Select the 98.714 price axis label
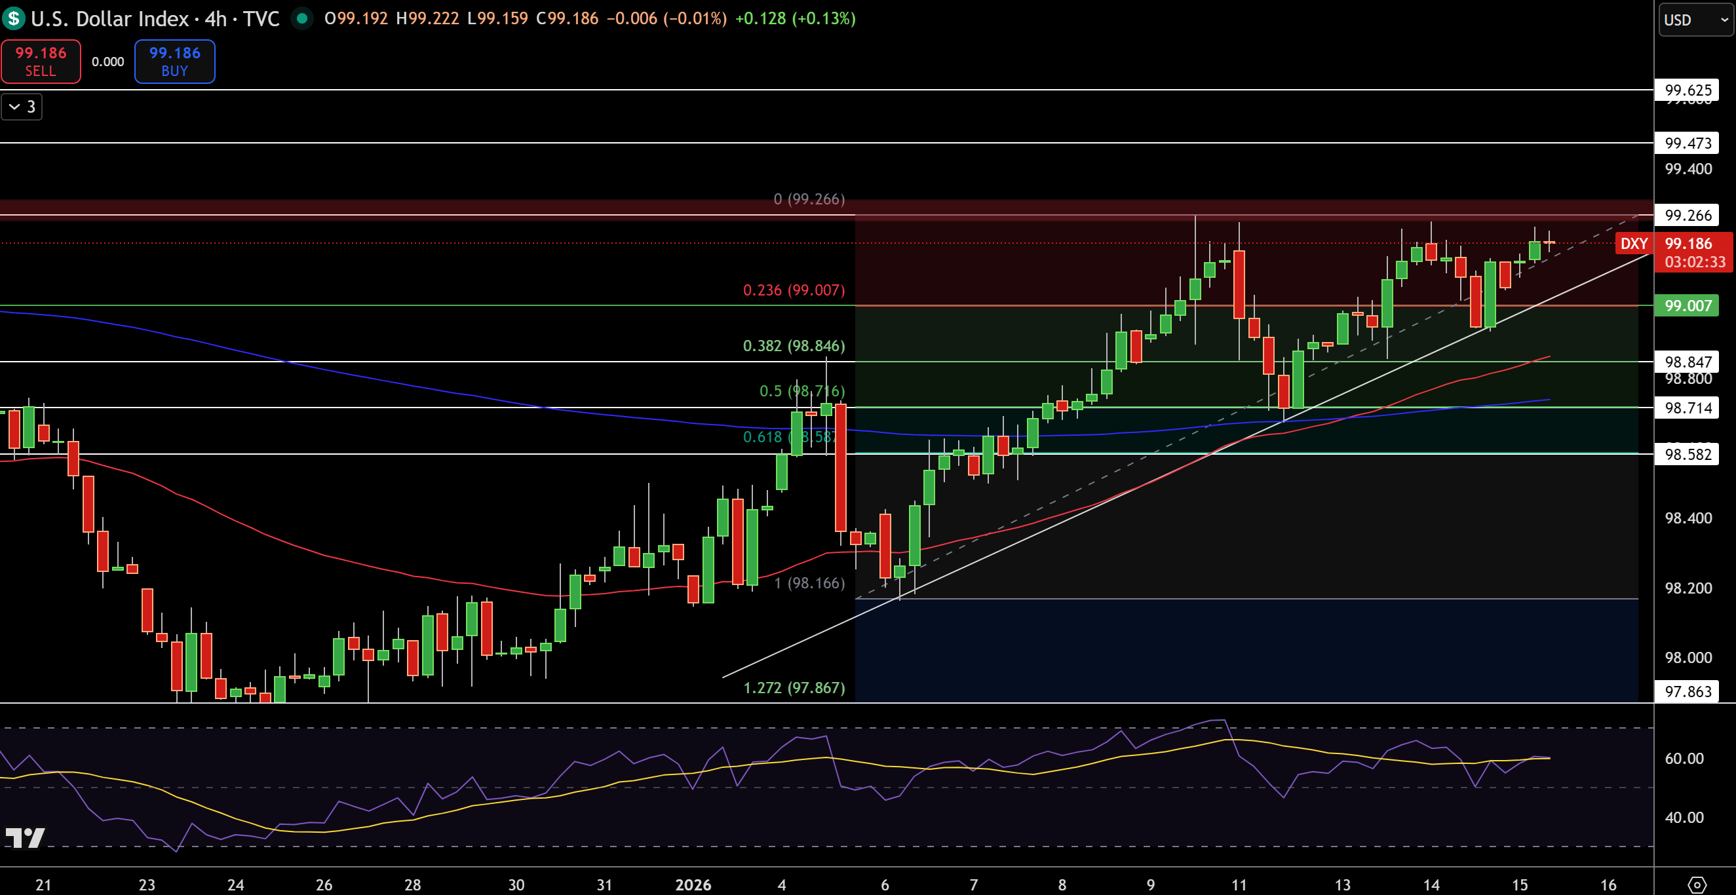Screen dimensions: 1736x895 (x=1688, y=408)
